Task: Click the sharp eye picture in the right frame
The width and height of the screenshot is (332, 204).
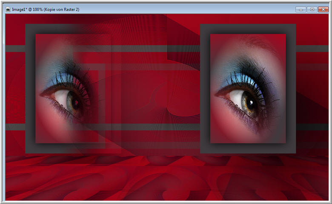Action: coord(248,88)
